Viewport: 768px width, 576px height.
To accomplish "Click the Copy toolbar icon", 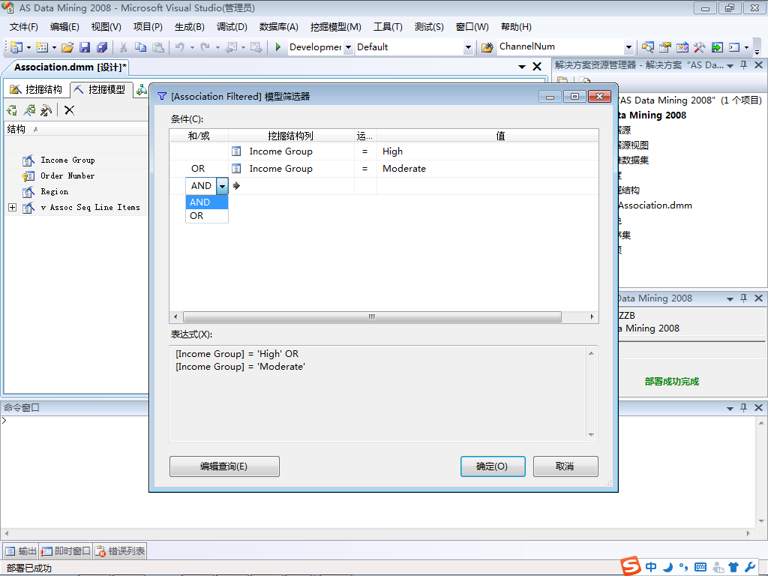I will [x=140, y=47].
